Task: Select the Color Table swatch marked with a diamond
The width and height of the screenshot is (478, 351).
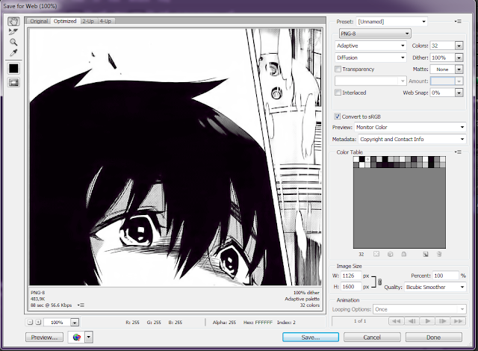Action: pyautogui.click(x=367, y=159)
